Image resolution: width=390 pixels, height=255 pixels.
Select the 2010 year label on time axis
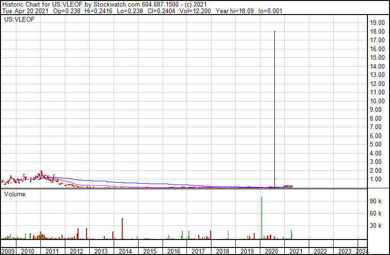(x=28, y=251)
